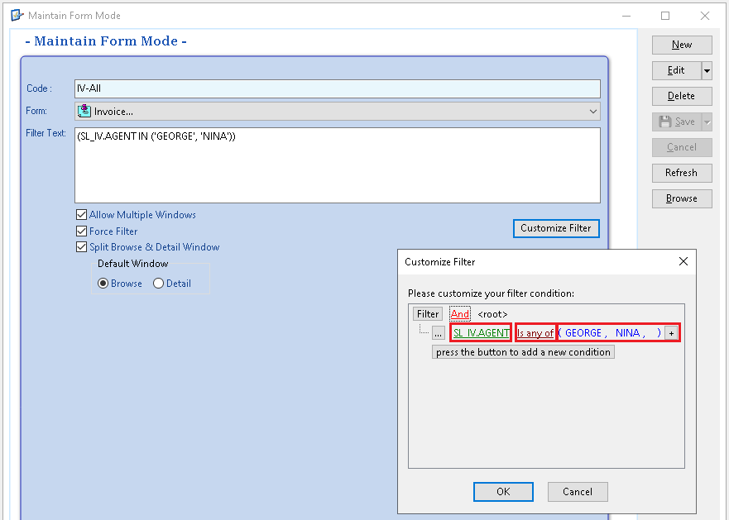Uncheck Allow Multiple Windows
The height and width of the screenshot is (520, 729).
pos(81,215)
